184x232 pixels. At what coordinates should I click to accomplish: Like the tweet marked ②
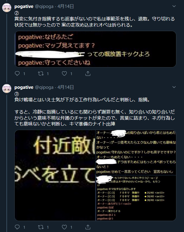tap(64, 73)
